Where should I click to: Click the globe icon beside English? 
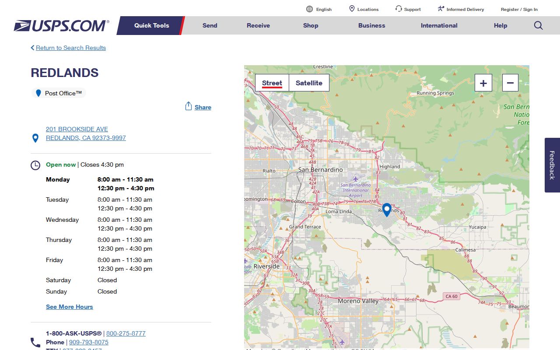pyautogui.click(x=310, y=9)
